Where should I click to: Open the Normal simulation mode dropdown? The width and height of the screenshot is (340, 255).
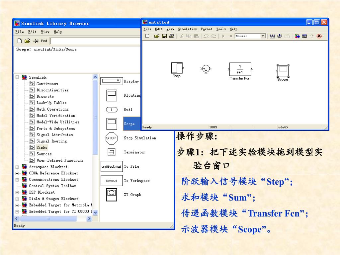pyautogui.click(x=263, y=36)
